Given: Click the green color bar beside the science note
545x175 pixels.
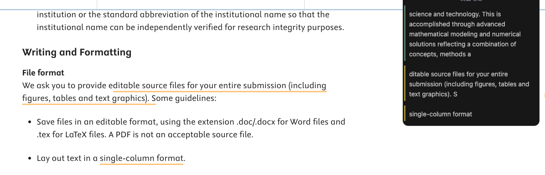Looking at the screenshot, I should (405, 34).
